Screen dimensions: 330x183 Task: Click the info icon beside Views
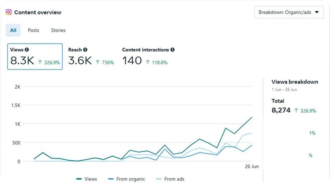[27, 50]
